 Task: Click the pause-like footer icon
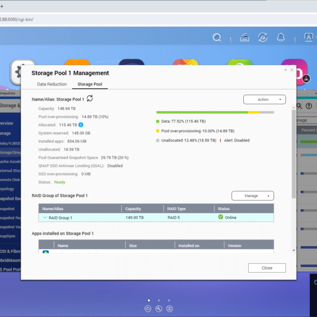(170, 309)
